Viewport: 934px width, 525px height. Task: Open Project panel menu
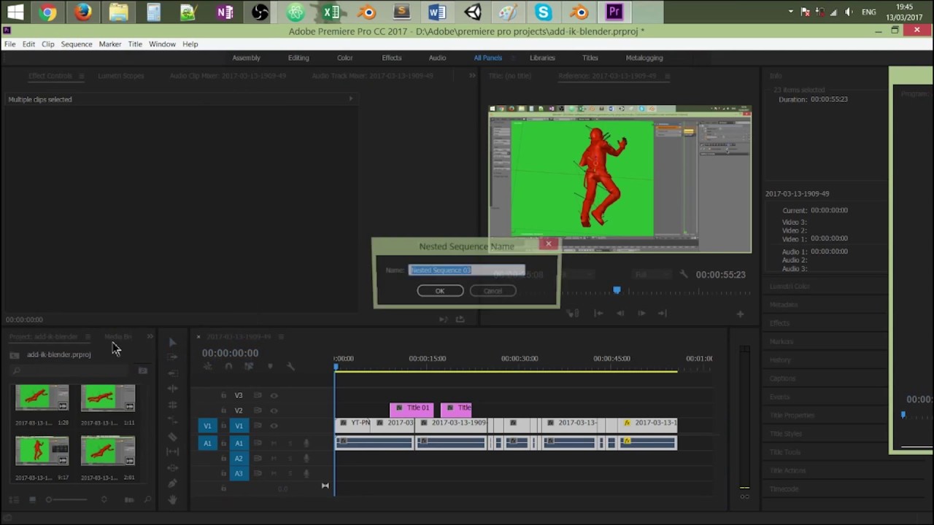coord(88,337)
